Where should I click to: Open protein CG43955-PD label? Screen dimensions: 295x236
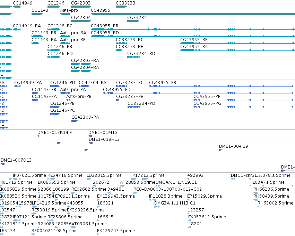pyautogui.click(x=116, y=90)
